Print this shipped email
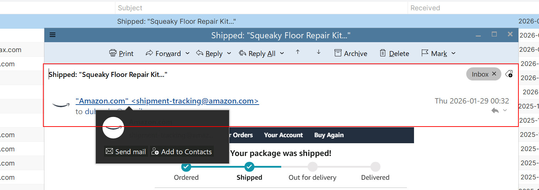539x190 pixels. pyautogui.click(x=121, y=54)
